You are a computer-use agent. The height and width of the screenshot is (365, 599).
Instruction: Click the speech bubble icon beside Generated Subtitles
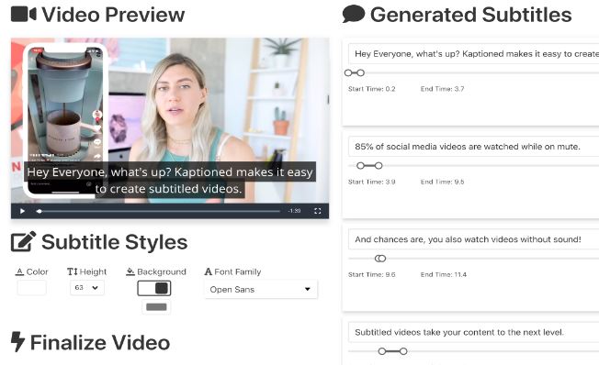[354, 14]
